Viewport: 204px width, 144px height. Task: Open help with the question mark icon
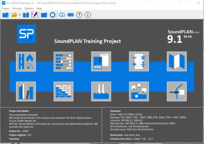(x=79, y=15)
